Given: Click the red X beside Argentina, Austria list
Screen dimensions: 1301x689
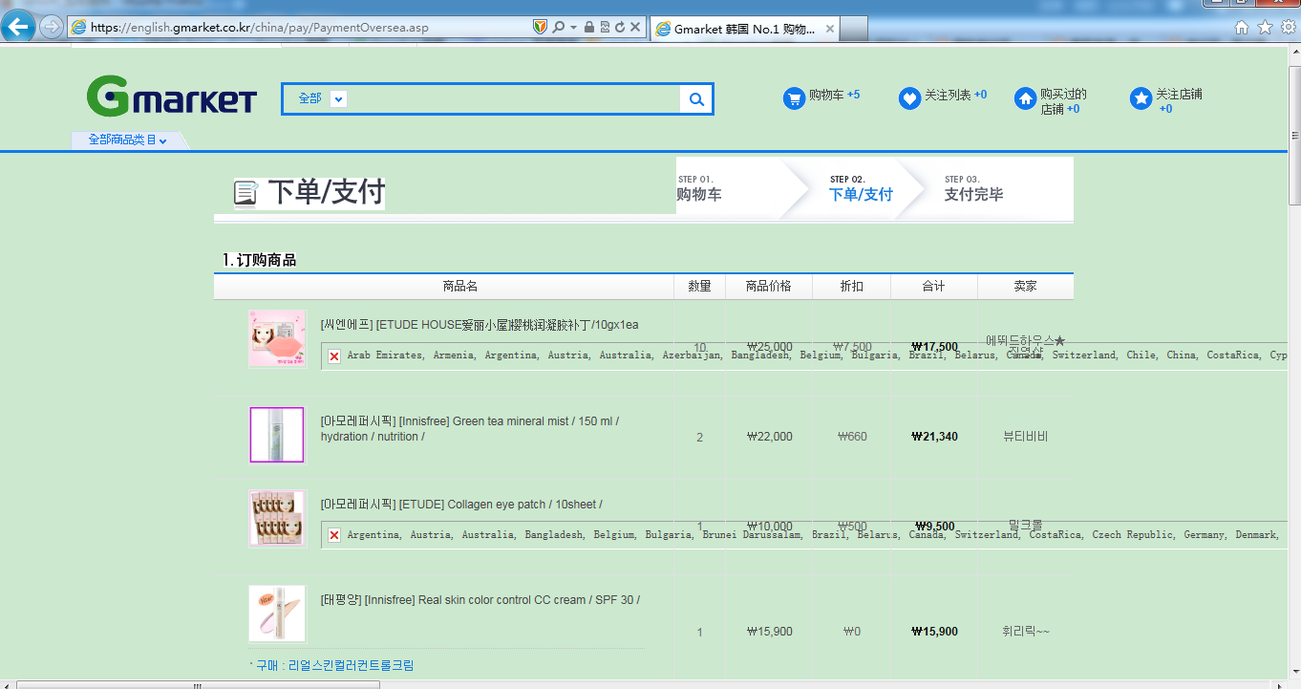Looking at the screenshot, I should [334, 535].
